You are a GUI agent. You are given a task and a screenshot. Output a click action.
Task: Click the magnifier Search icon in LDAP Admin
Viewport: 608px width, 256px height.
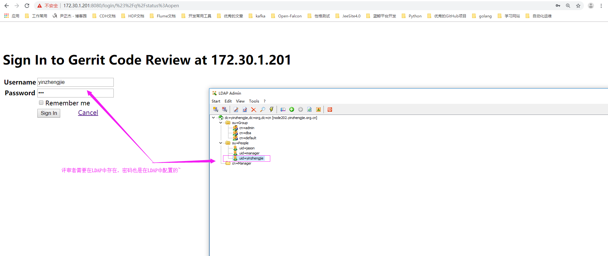click(263, 109)
